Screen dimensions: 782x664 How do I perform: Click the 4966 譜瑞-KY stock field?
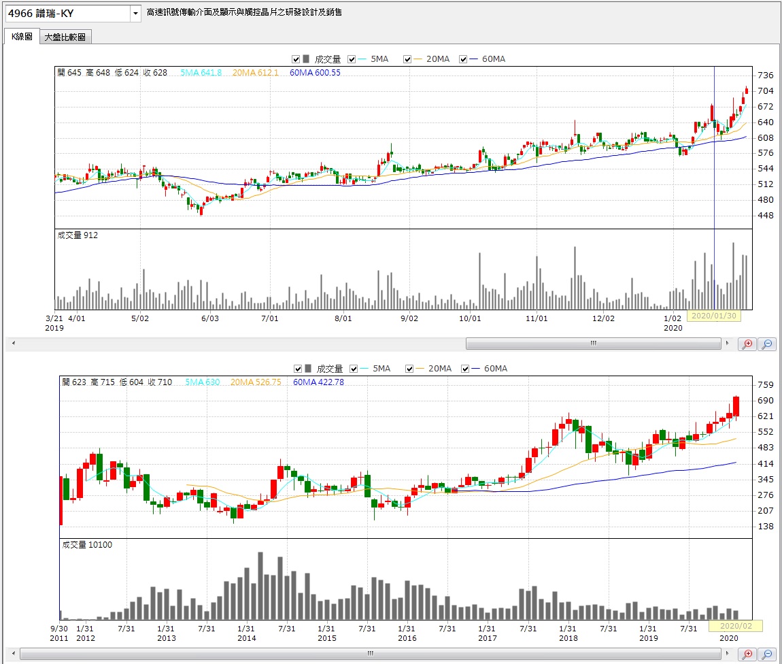67,14
